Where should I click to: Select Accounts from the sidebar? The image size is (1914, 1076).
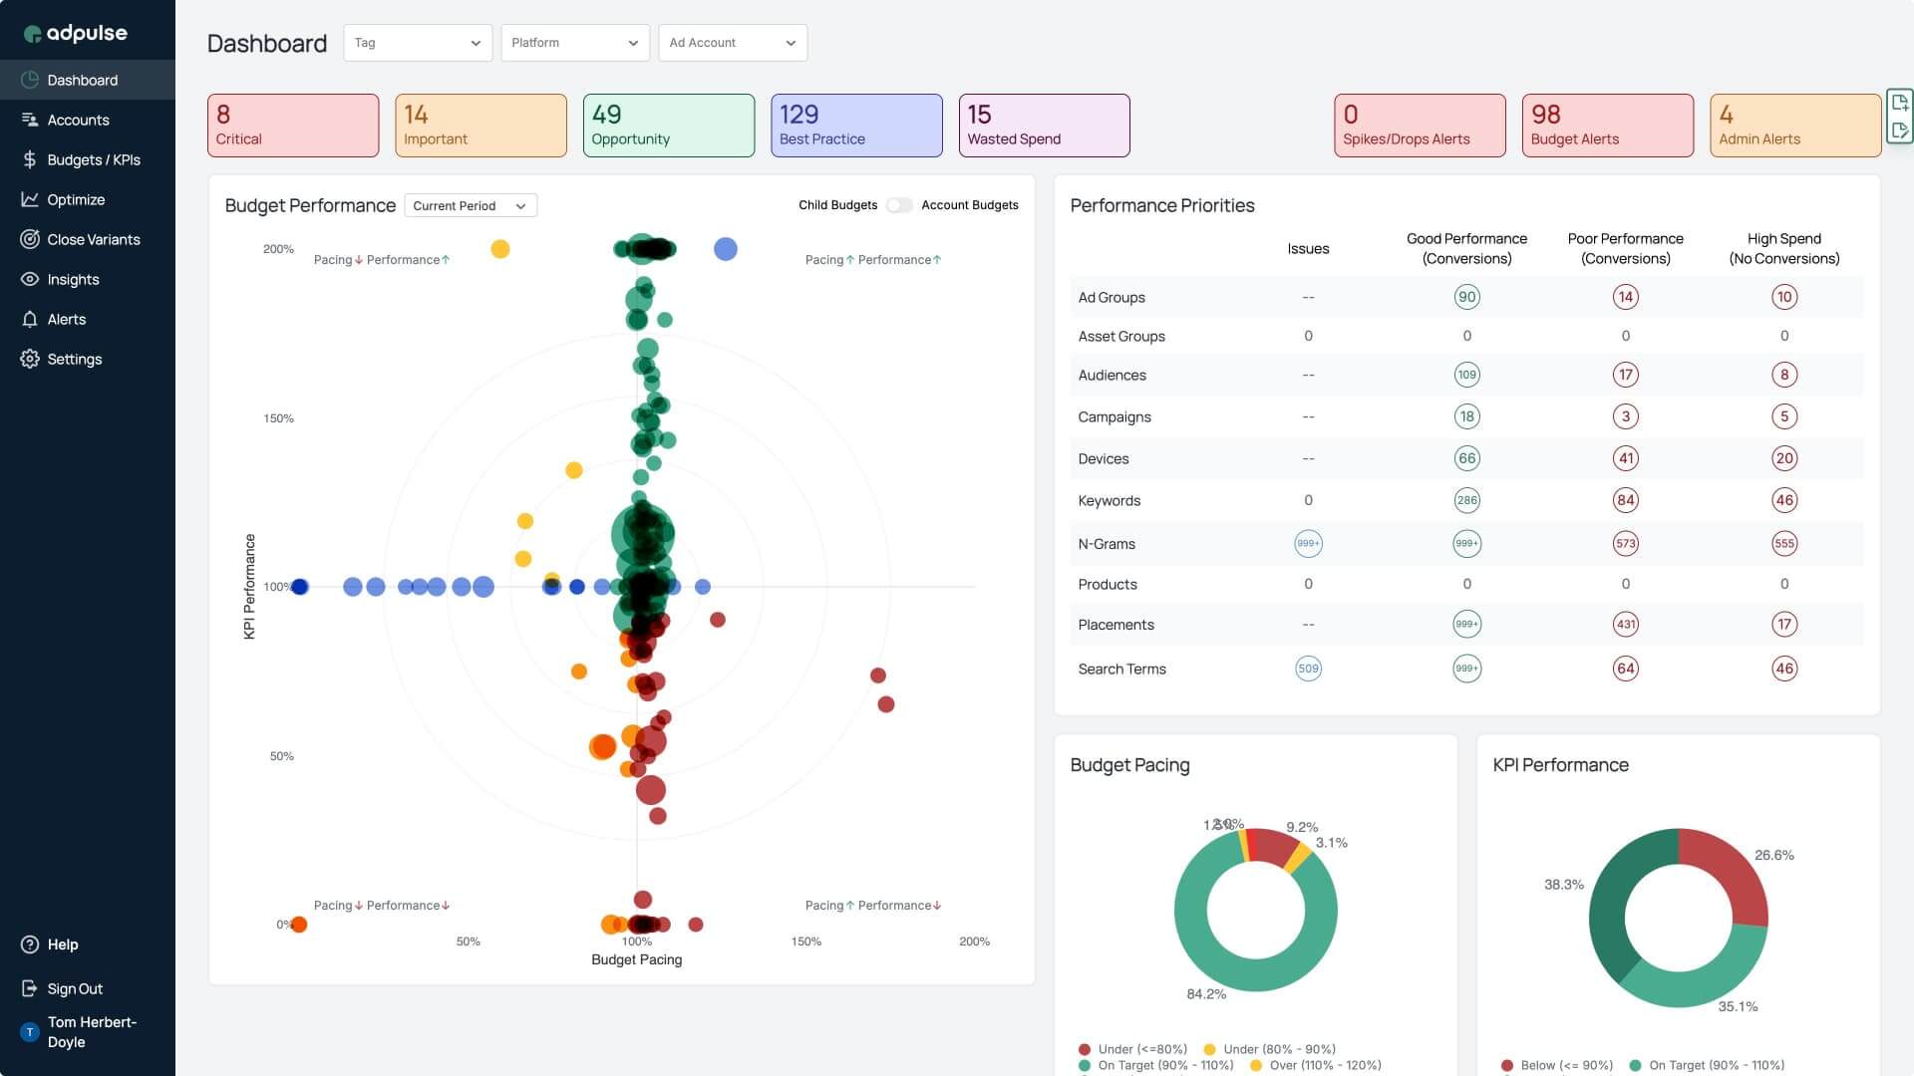coord(79,120)
